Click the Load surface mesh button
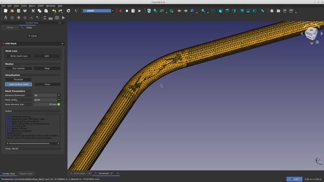The image size is (324, 182). (x=19, y=84)
